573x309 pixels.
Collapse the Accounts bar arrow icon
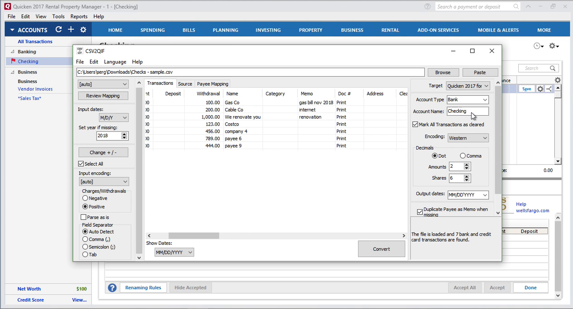[12, 30]
